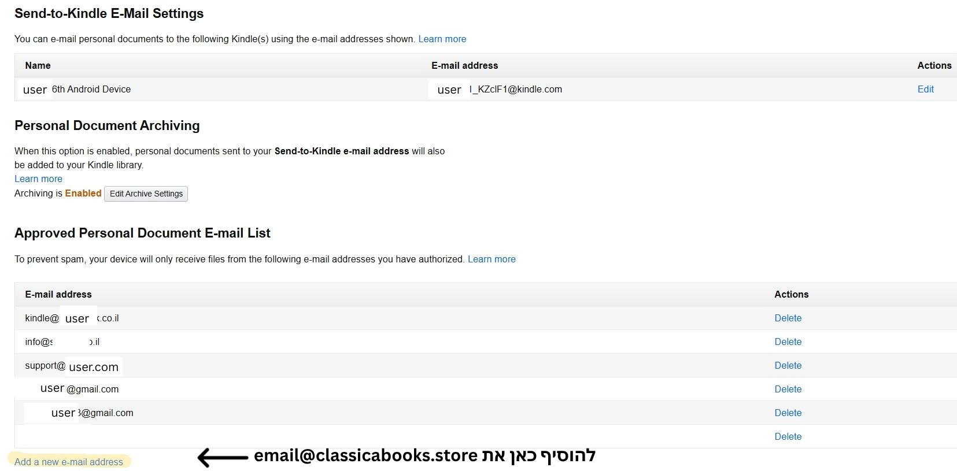The image size is (957, 471).
Task: Click the Actions column header
Action: 934,65
